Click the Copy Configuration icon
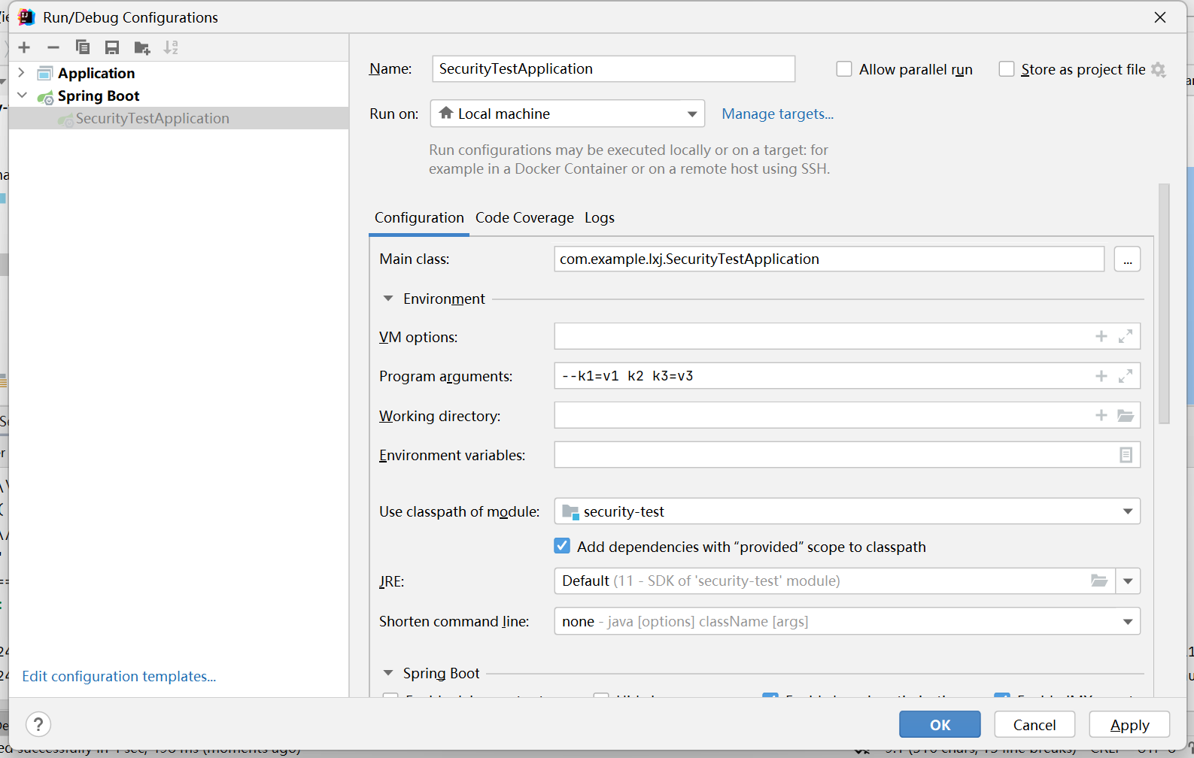This screenshot has width=1194, height=758. click(x=83, y=47)
